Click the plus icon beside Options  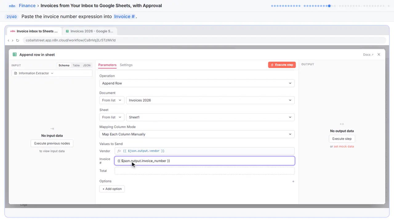coord(293,181)
